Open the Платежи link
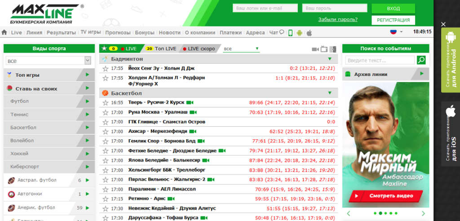The width and height of the screenshot is (460, 221). (230, 33)
